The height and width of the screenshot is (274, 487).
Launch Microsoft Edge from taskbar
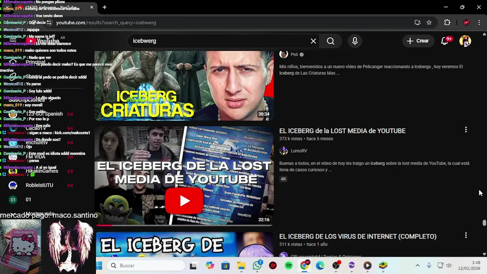[x=320, y=266]
